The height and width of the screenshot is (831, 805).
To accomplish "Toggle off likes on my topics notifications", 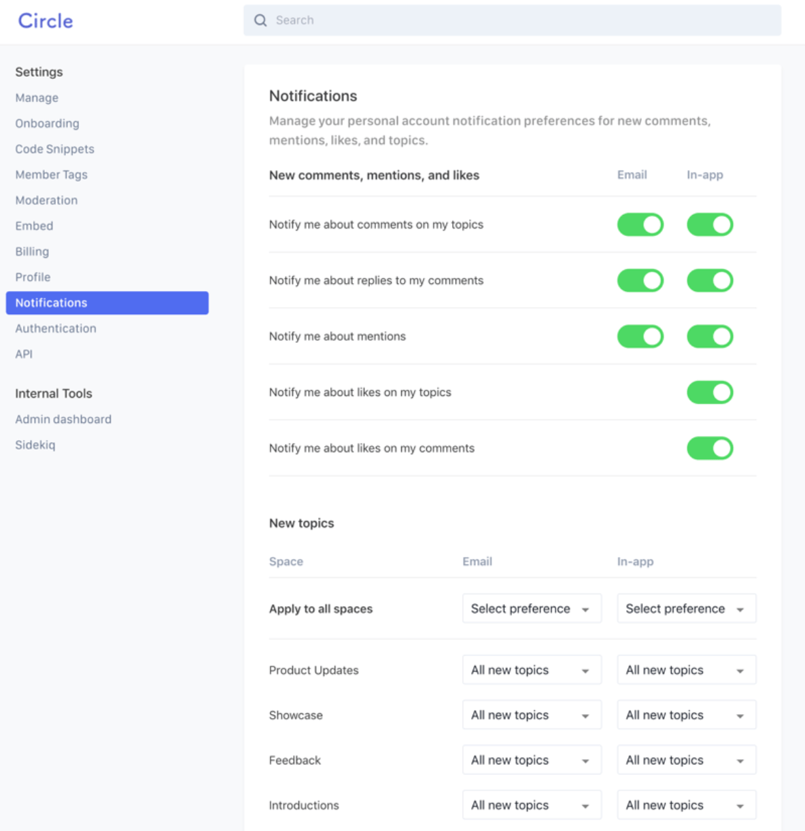I will click(709, 392).
